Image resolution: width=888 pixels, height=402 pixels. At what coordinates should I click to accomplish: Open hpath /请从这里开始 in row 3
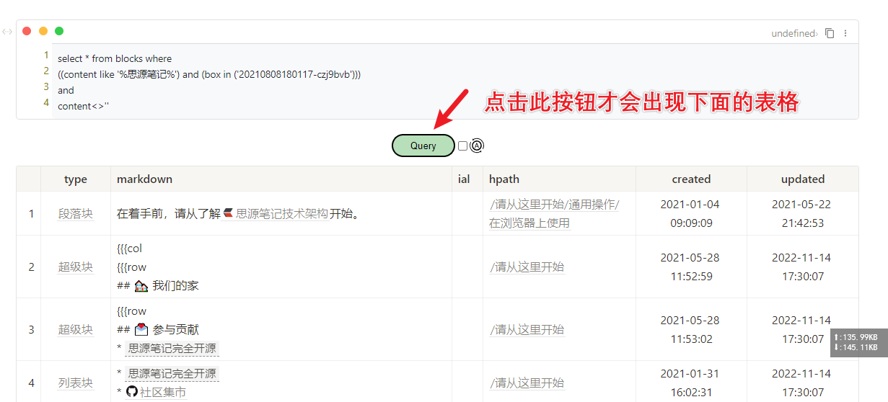[527, 330]
